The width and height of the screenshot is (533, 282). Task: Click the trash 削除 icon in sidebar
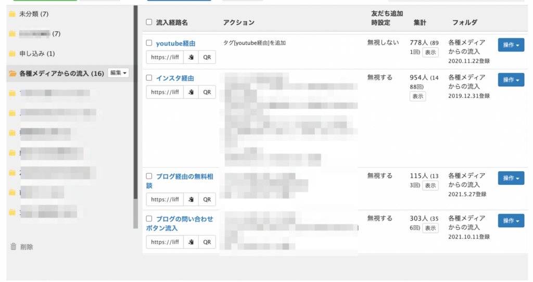click(x=14, y=247)
